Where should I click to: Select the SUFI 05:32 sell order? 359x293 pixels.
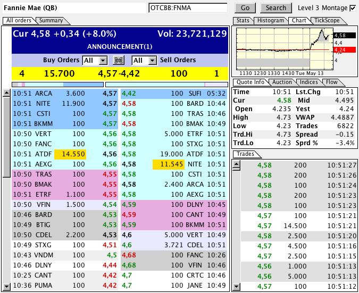174,94
